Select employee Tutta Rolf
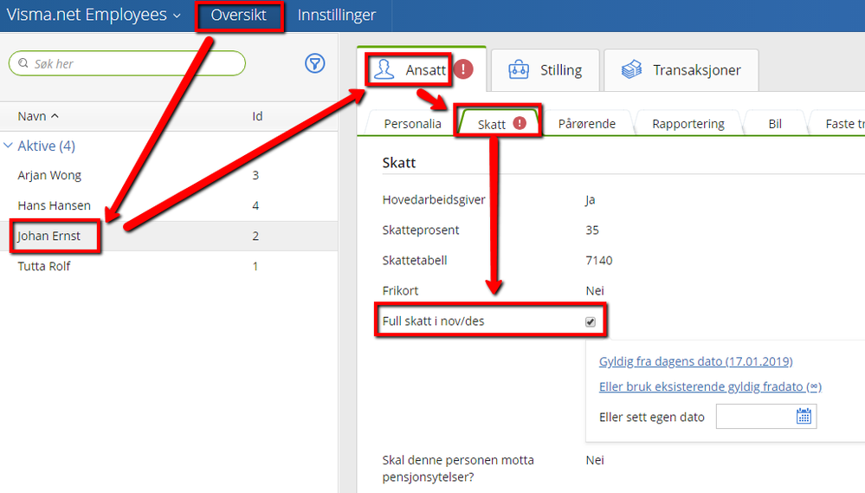Image resolution: width=865 pixels, height=493 pixels. point(169,266)
